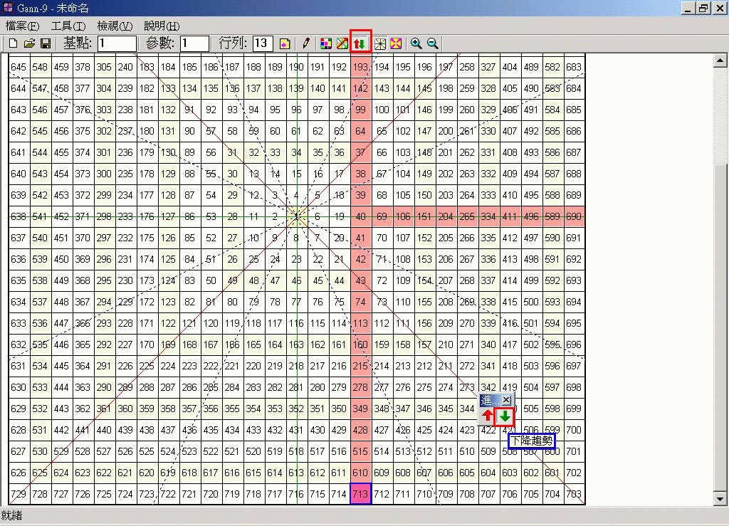Image resolution: width=729 pixels, height=526 pixels.
Task: Click the yellow-magenta cross icon
Action: coord(396,43)
